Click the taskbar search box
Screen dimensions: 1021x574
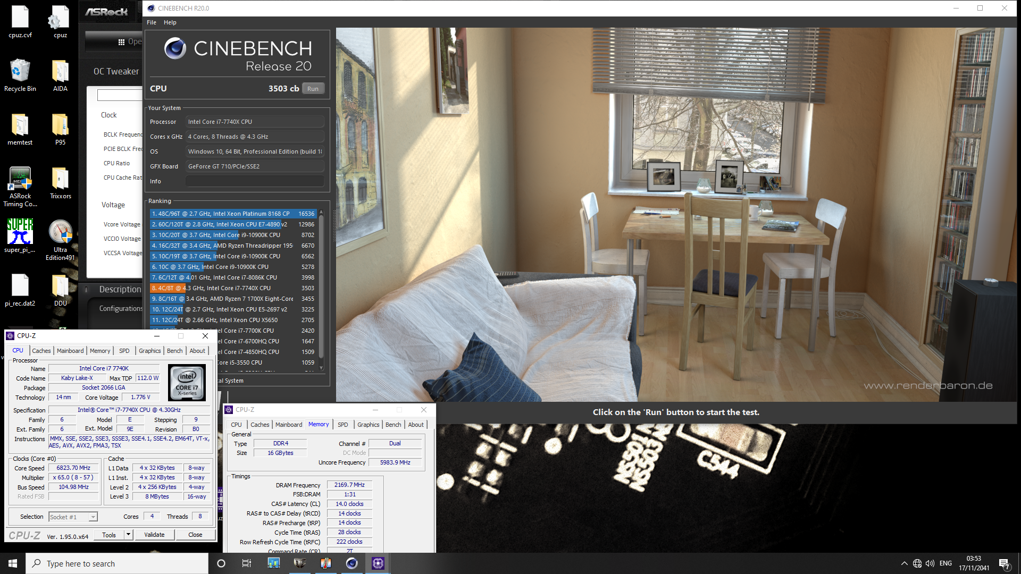pos(117,563)
